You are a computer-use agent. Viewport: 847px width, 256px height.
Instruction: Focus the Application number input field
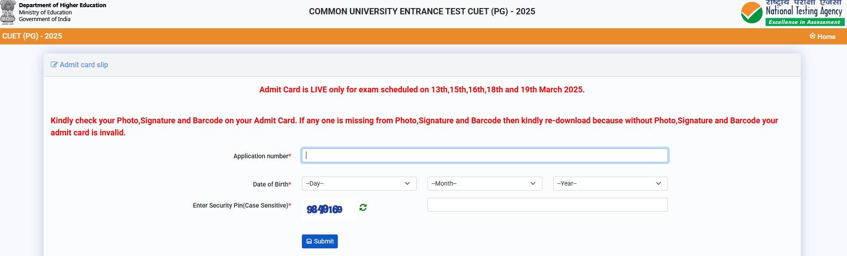click(x=485, y=155)
